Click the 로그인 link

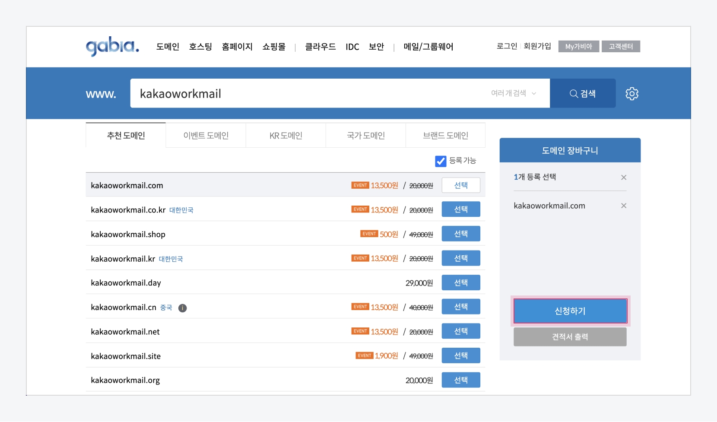tap(507, 46)
